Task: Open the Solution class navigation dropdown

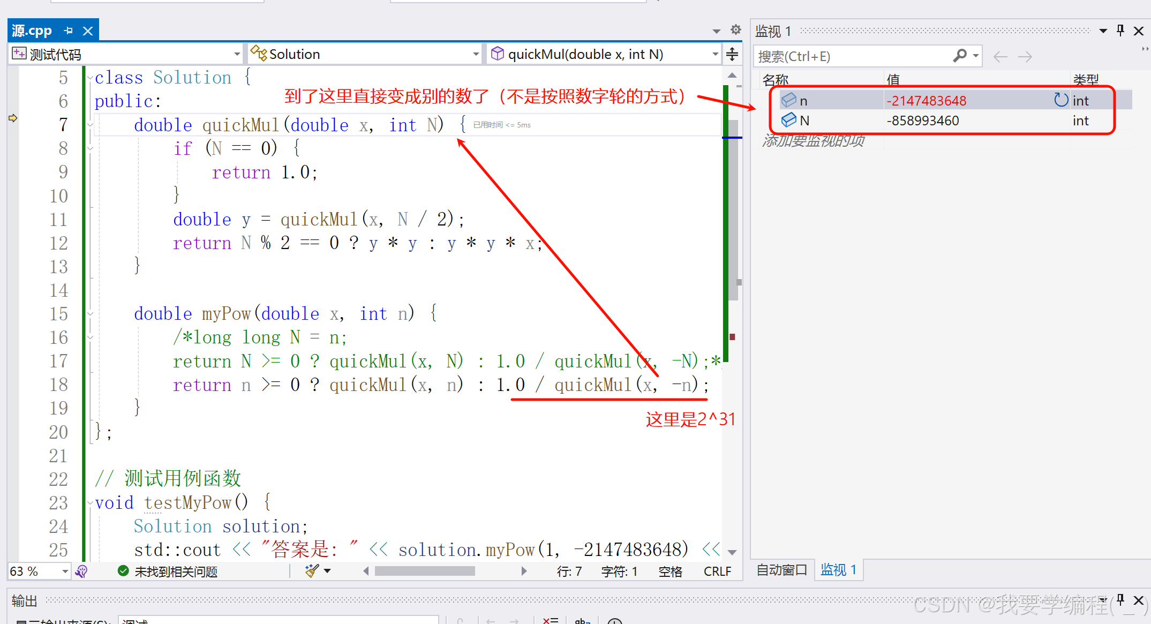Action: pyautogui.click(x=476, y=54)
